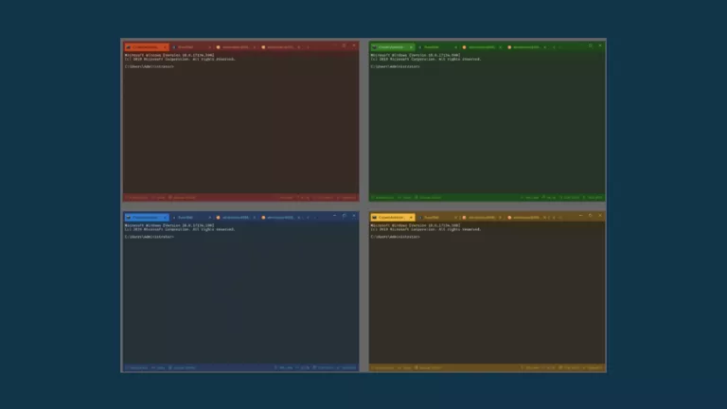Select the active Command Prompt tab in yellow window
The height and width of the screenshot is (409, 727).
pyautogui.click(x=392, y=218)
